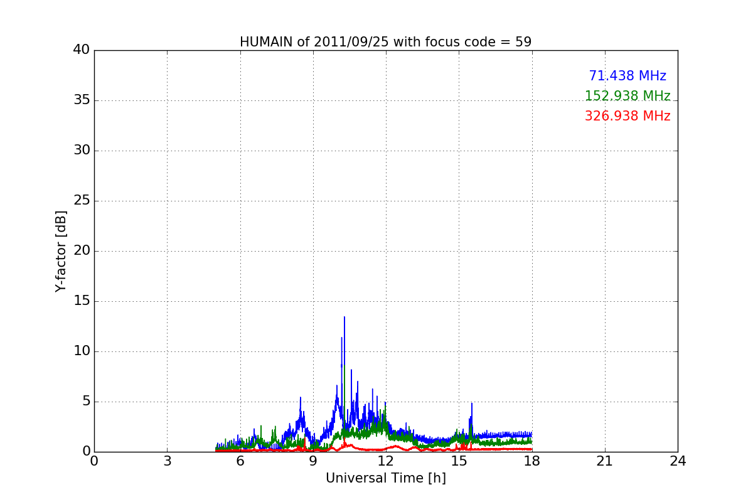The image size is (753, 502).
Task: Click the y-axis tick label 25
Action: click(82, 201)
